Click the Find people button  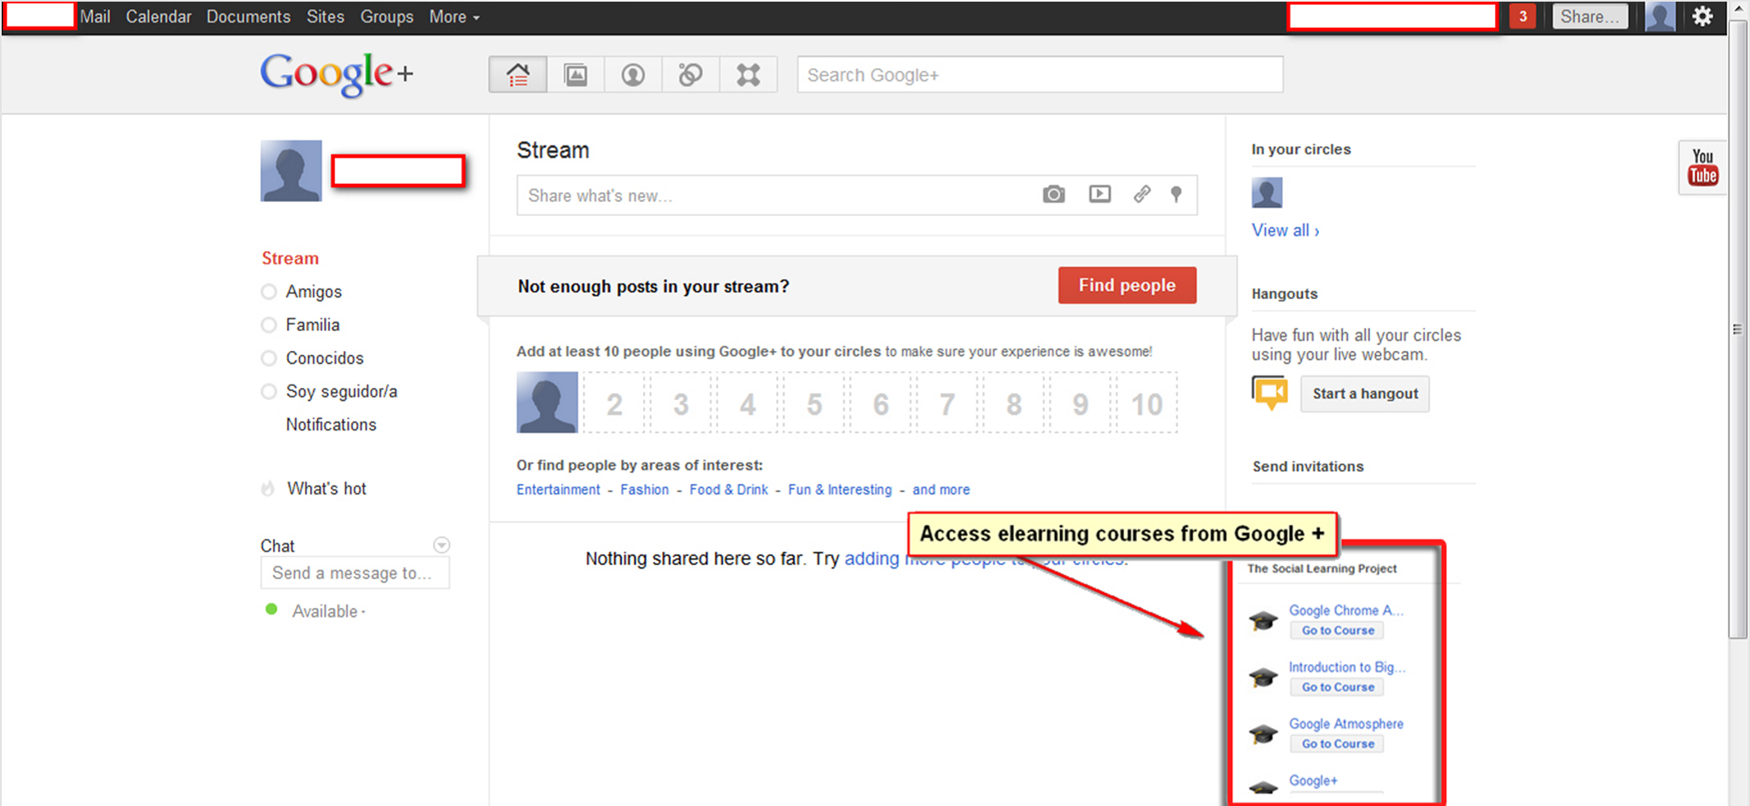coord(1127,285)
